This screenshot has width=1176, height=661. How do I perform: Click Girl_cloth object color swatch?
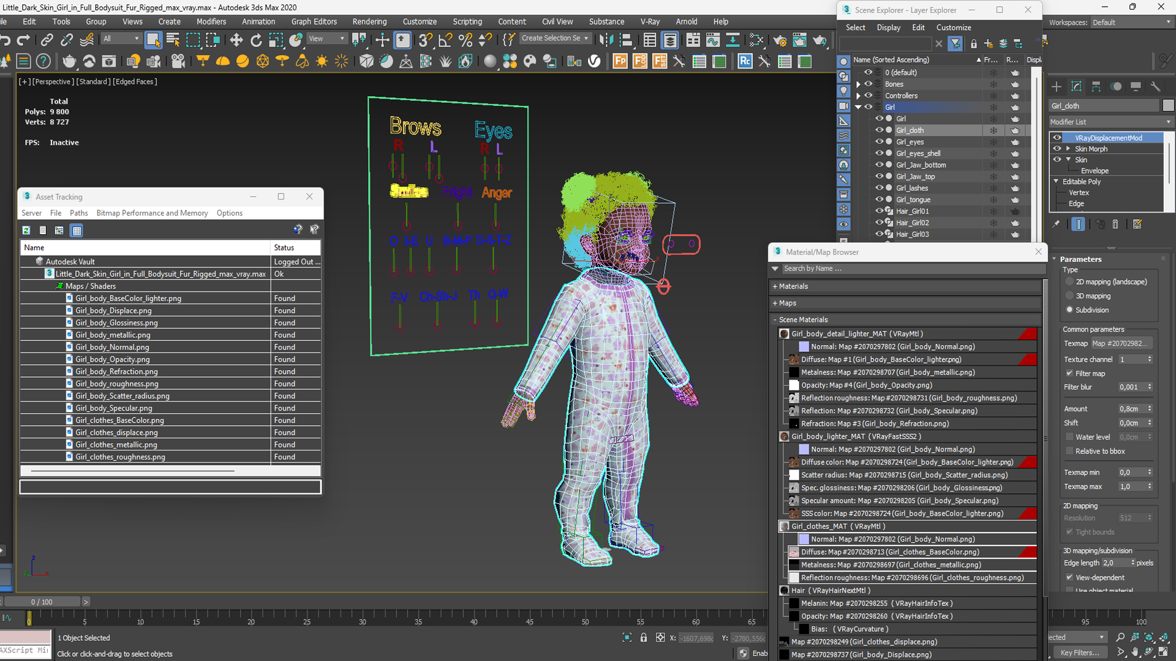(1168, 105)
